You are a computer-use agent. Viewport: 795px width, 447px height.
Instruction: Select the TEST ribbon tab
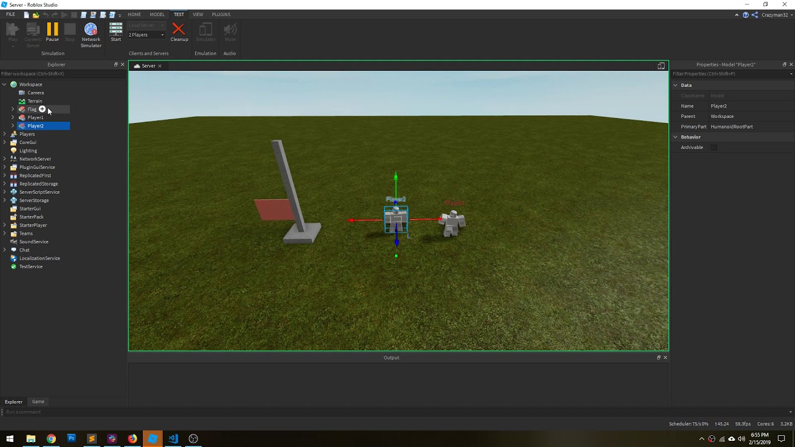pos(179,14)
